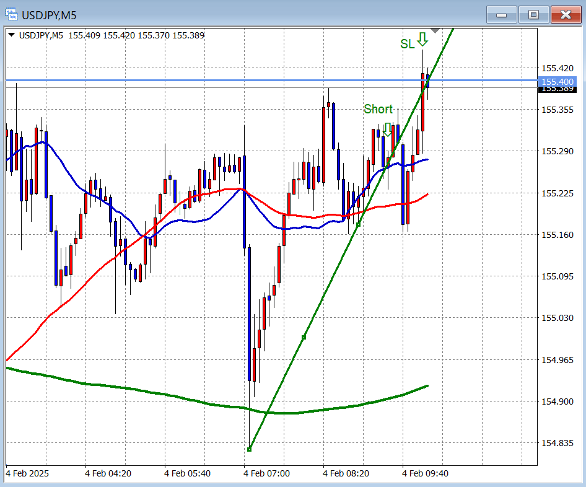Image resolution: width=586 pixels, height=487 pixels.
Task: Click the 155.030 price scale label
Action: 557,318
